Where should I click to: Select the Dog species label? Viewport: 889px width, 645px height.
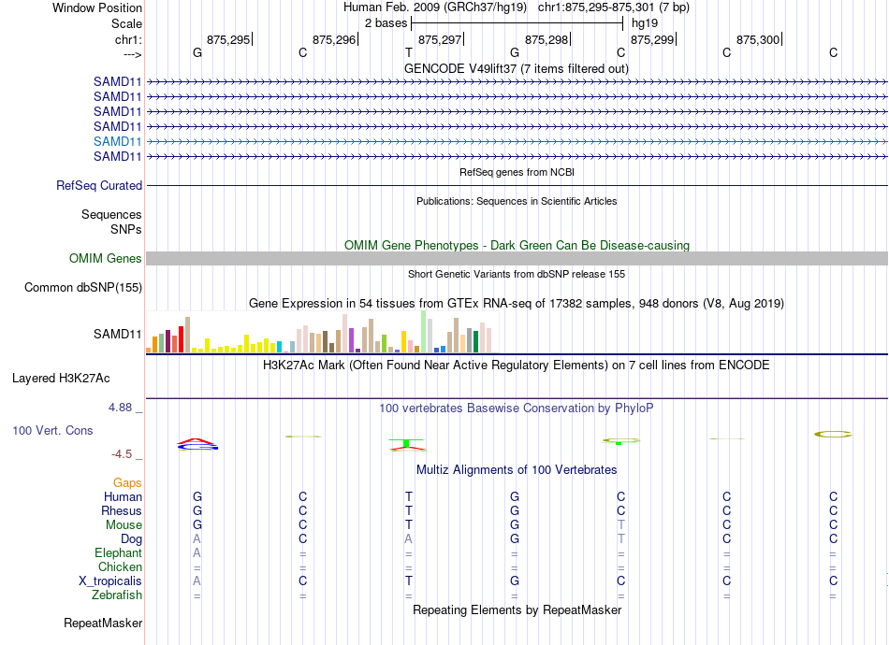(x=131, y=539)
